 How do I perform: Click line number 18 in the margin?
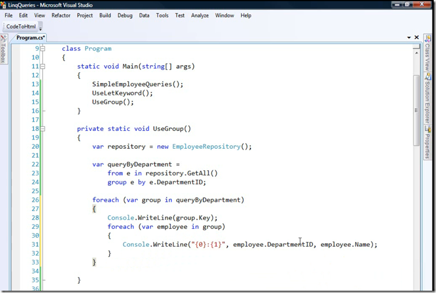pyautogui.click(x=35, y=129)
